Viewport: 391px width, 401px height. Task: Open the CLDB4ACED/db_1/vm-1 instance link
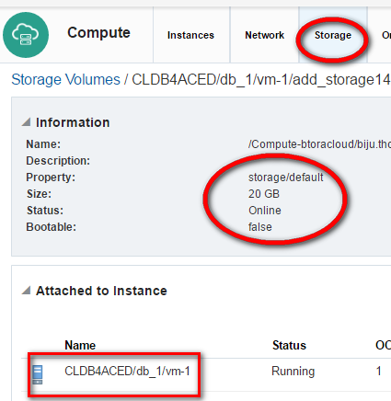tap(127, 371)
